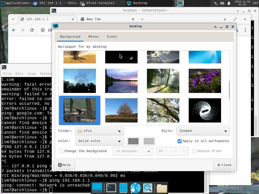
Task: Open Chrome tab search chevron
Action: 13,19
